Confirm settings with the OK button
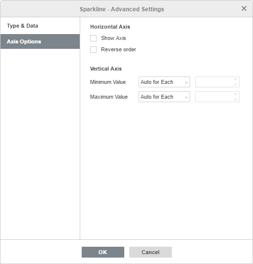Screen dimensions: 253x264 tap(103, 252)
